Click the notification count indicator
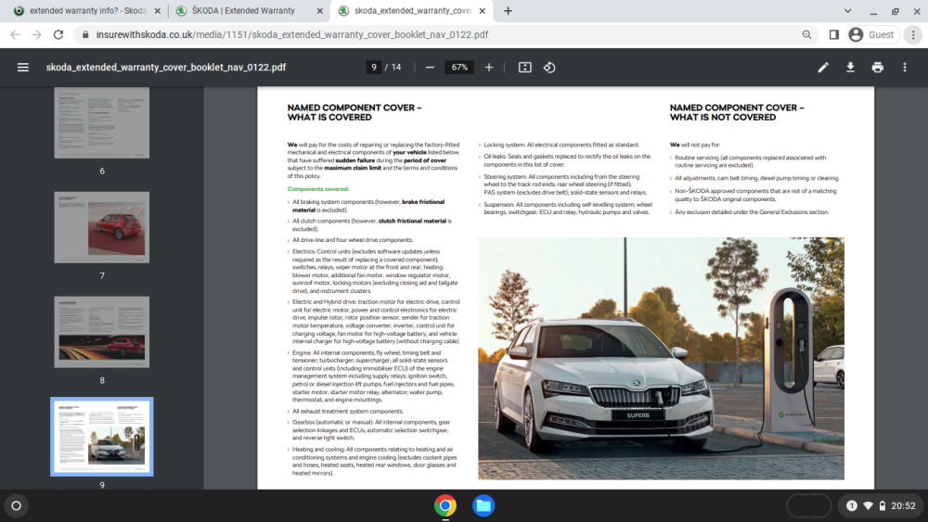Screen dimensions: 928x522 coord(852,505)
